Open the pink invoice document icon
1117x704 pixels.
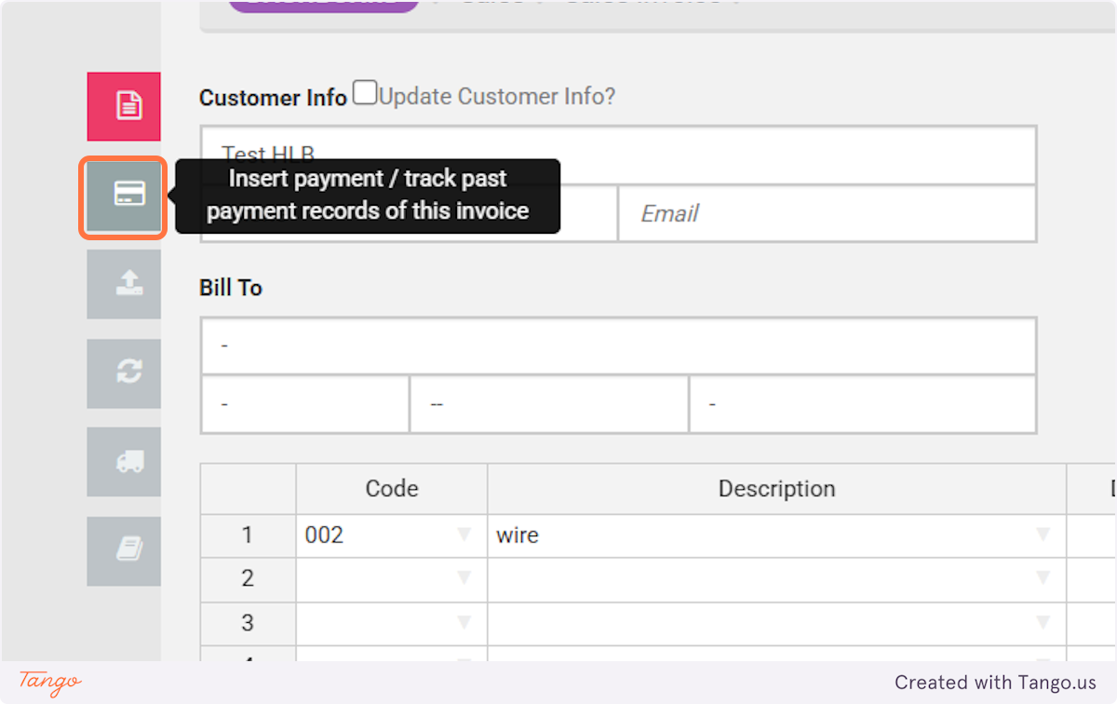124,106
